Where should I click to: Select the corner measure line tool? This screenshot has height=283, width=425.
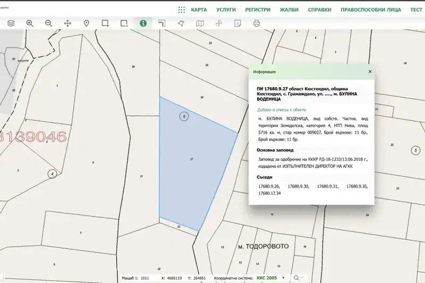162,23
